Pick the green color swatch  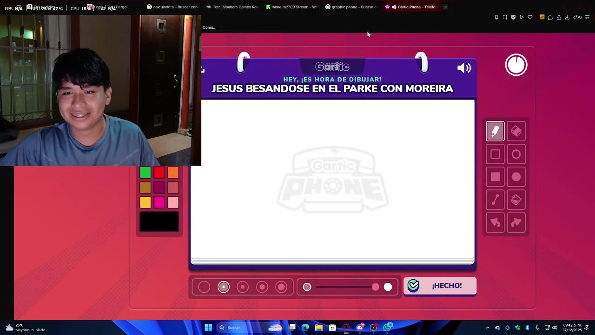[145, 173]
